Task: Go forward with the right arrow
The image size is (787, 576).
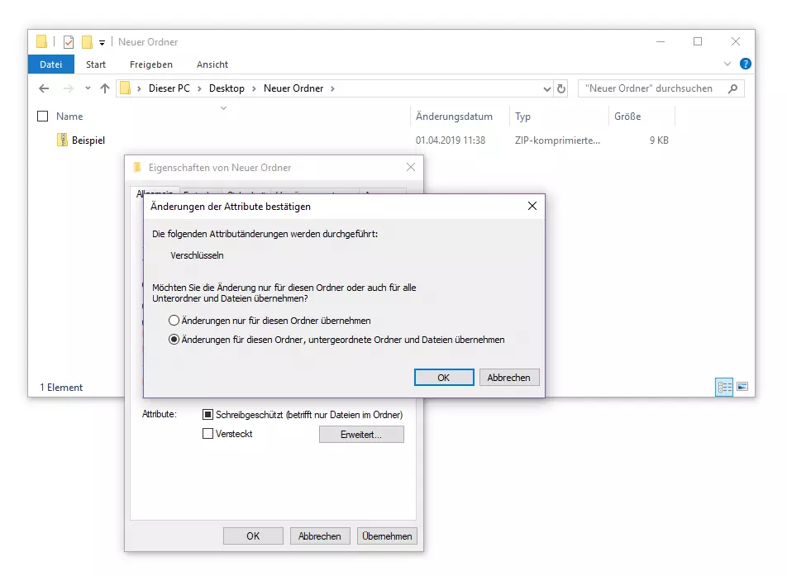Action: click(69, 88)
